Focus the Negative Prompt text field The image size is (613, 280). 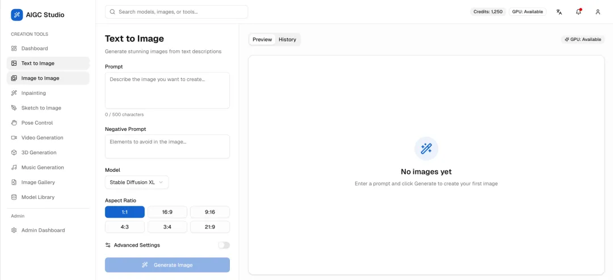point(167,146)
